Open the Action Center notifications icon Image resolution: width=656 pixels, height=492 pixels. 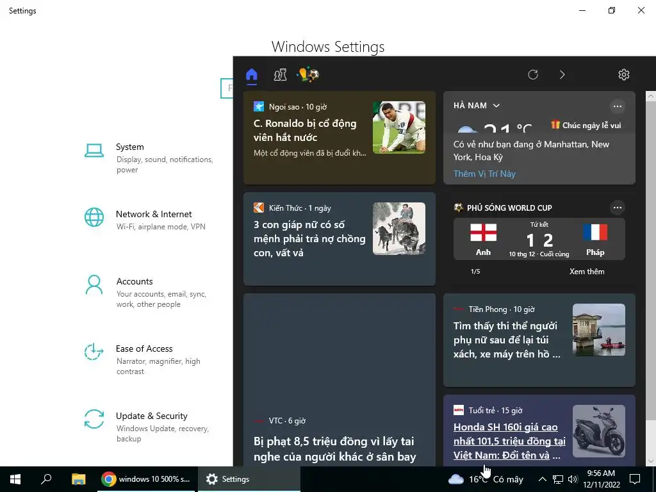tap(635, 479)
